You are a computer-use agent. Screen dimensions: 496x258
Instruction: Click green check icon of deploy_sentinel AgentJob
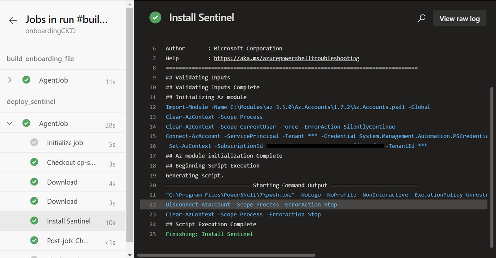pyautogui.click(x=26, y=124)
